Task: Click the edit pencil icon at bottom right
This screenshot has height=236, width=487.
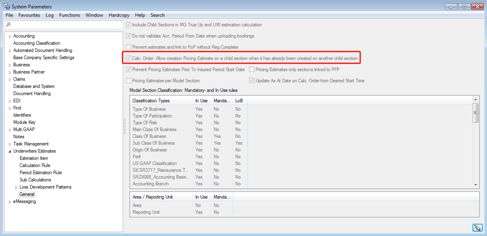Action: 477,228
